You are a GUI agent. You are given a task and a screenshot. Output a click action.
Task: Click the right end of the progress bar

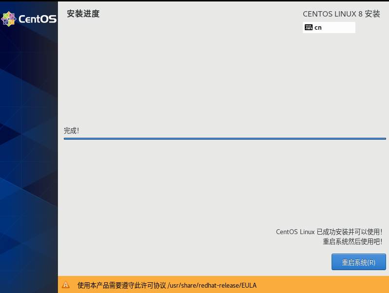[384, 139]
